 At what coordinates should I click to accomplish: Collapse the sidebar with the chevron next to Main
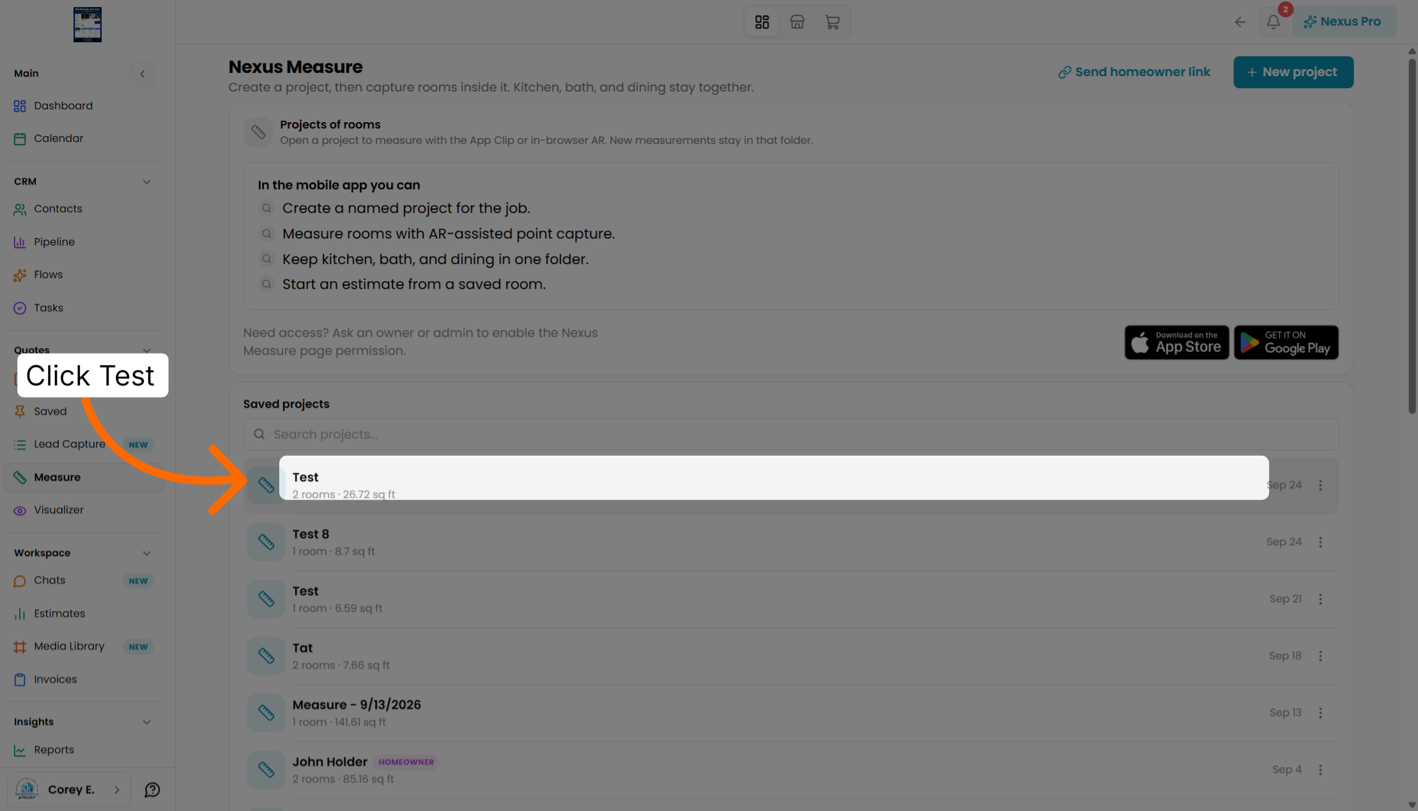click(x=143, y=74)
